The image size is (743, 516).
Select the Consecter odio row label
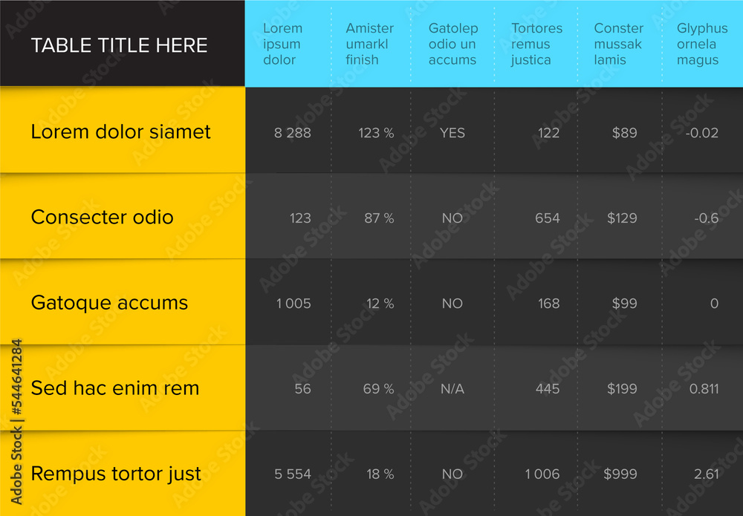(x=102, y=217)
